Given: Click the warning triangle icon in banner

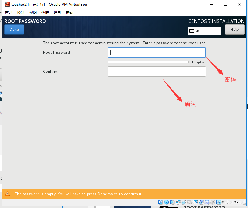Looking at the screenshot, I should (x=7, y=194).
